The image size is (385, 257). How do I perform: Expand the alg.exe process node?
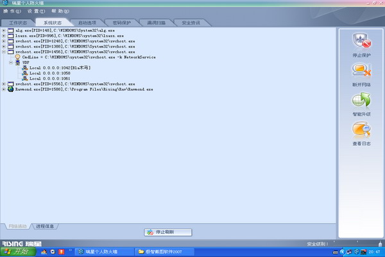4,30
